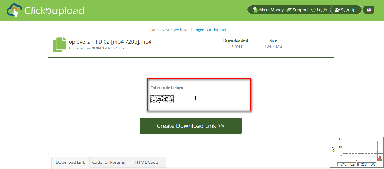Click the handshake icon next to Support
Screen dimensions: 384x169
(289, 9)
